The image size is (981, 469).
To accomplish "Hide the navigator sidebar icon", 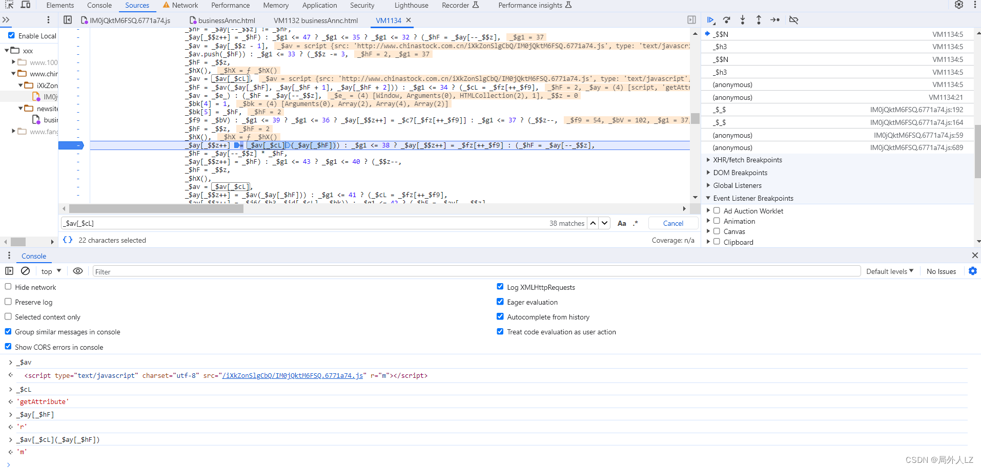I will point(68,20).
